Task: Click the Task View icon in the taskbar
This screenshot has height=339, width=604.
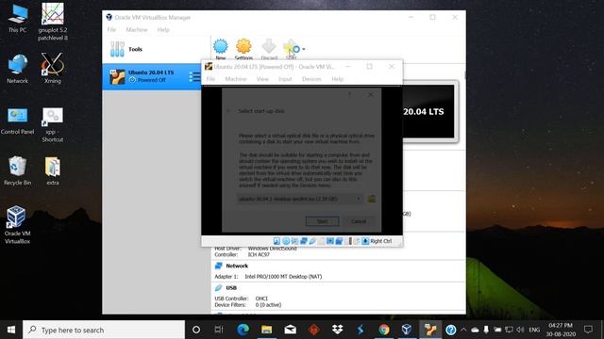Action: click(219, 330)
